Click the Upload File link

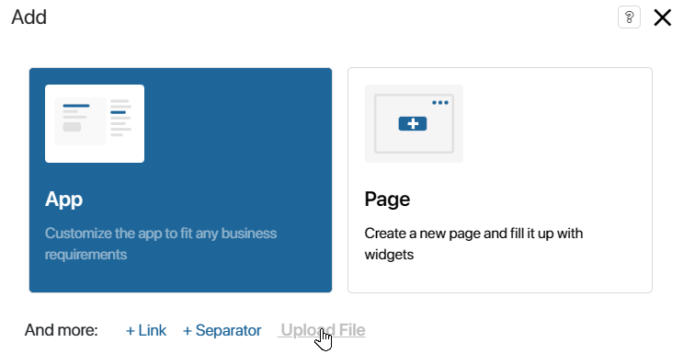(x=323, y=330)
